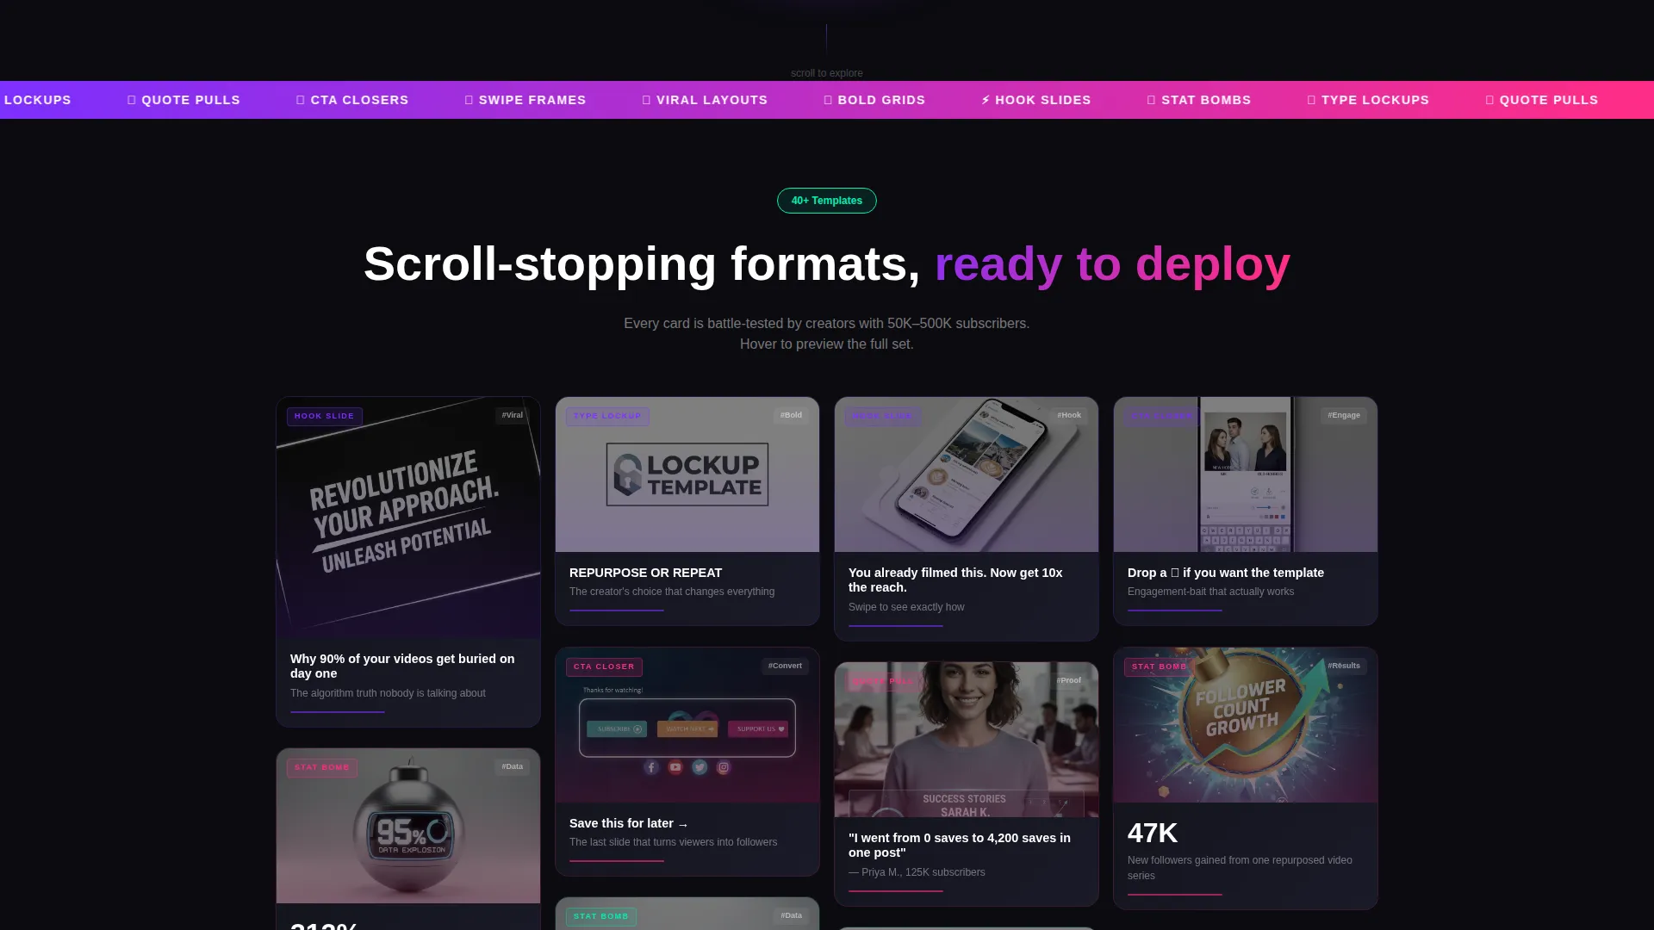This screenshot has width=1654, height=930.
Task: Open the Follower Count Growth thumbnail
Action: point(1246,725)
